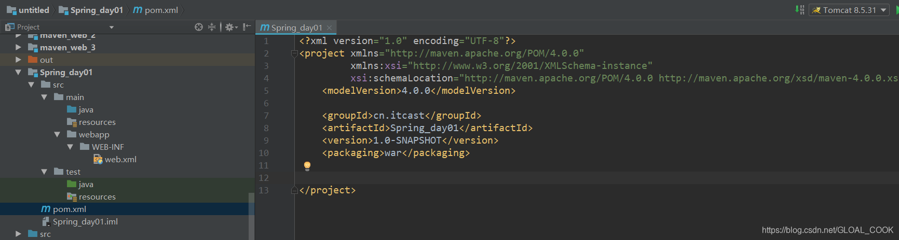The height and width of the screenshot is (240, 899).
Task: Collapse the src folder under Spring_day01
Action: (x=31, y=84)
